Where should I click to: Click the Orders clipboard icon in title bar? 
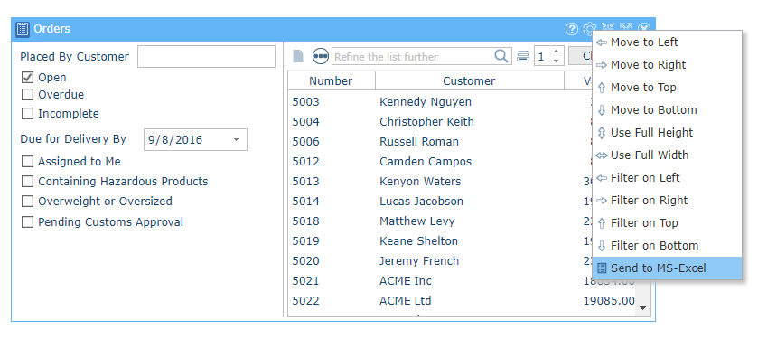23,29
